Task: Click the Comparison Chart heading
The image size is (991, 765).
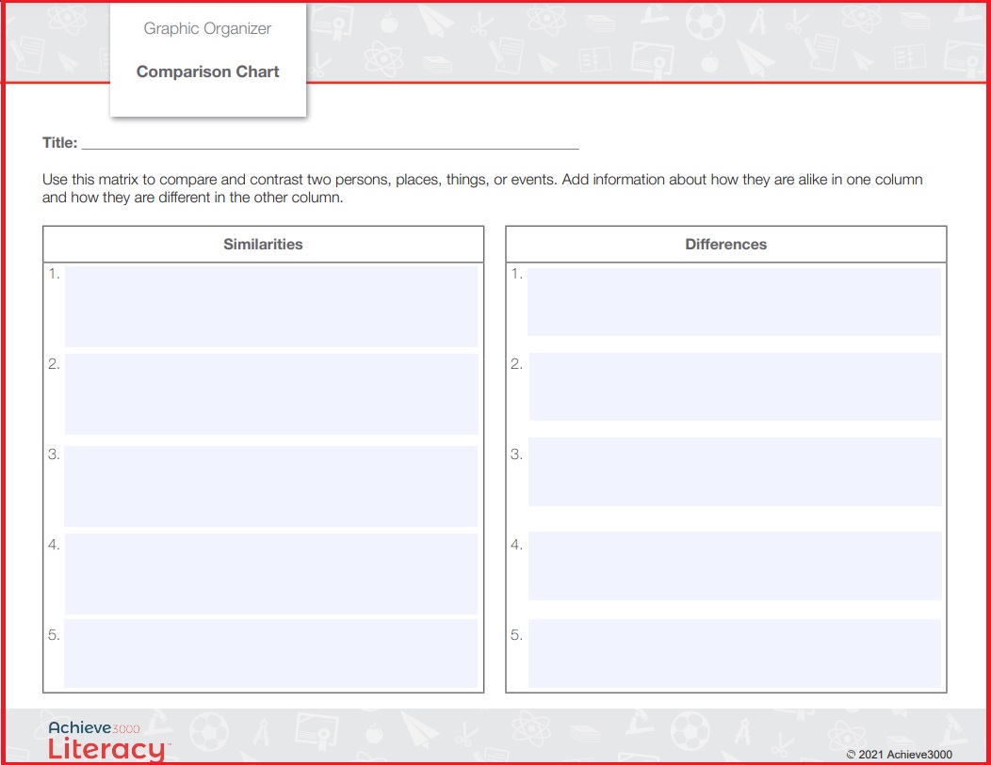Action: coord(208,72)
